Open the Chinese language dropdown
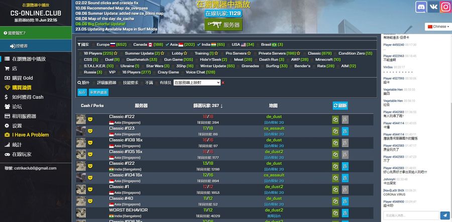452x222 pixels. tap(437, 26)
